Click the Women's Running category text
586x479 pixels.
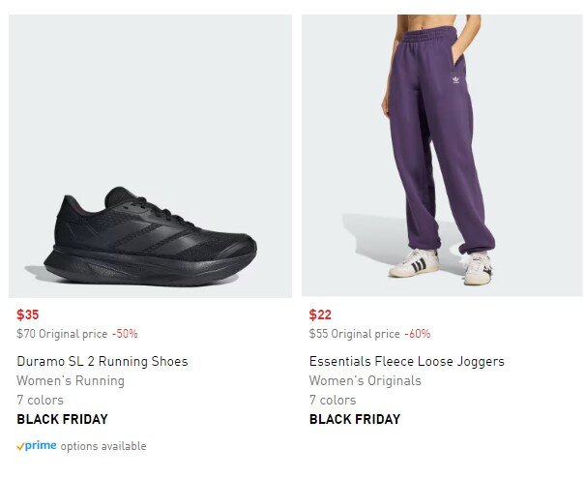tap(71, 381)
